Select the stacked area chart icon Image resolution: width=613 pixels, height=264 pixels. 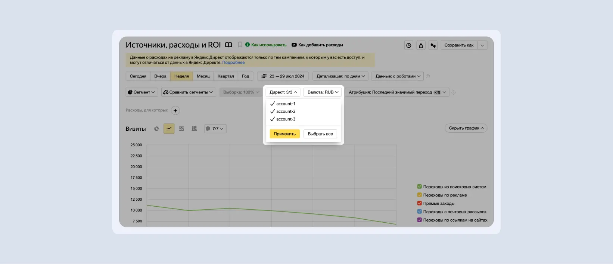(x=181, y=129)
